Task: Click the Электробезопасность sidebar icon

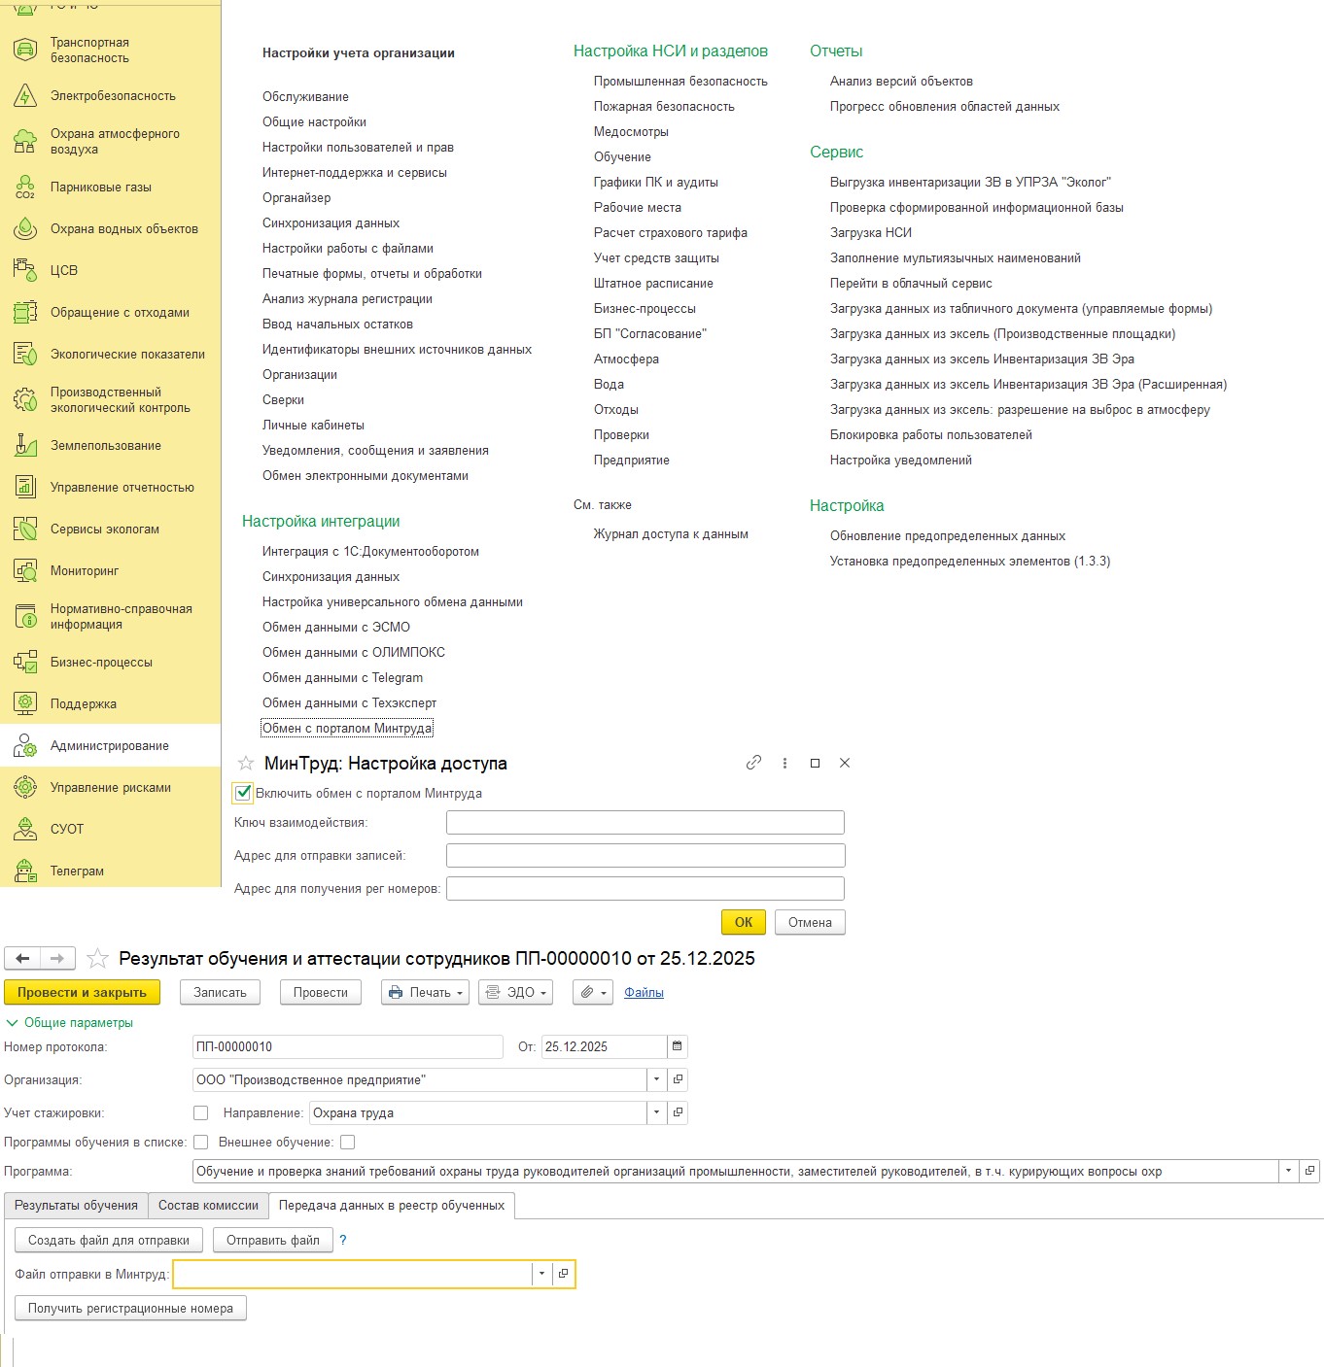Action: [x=24, y=96]
